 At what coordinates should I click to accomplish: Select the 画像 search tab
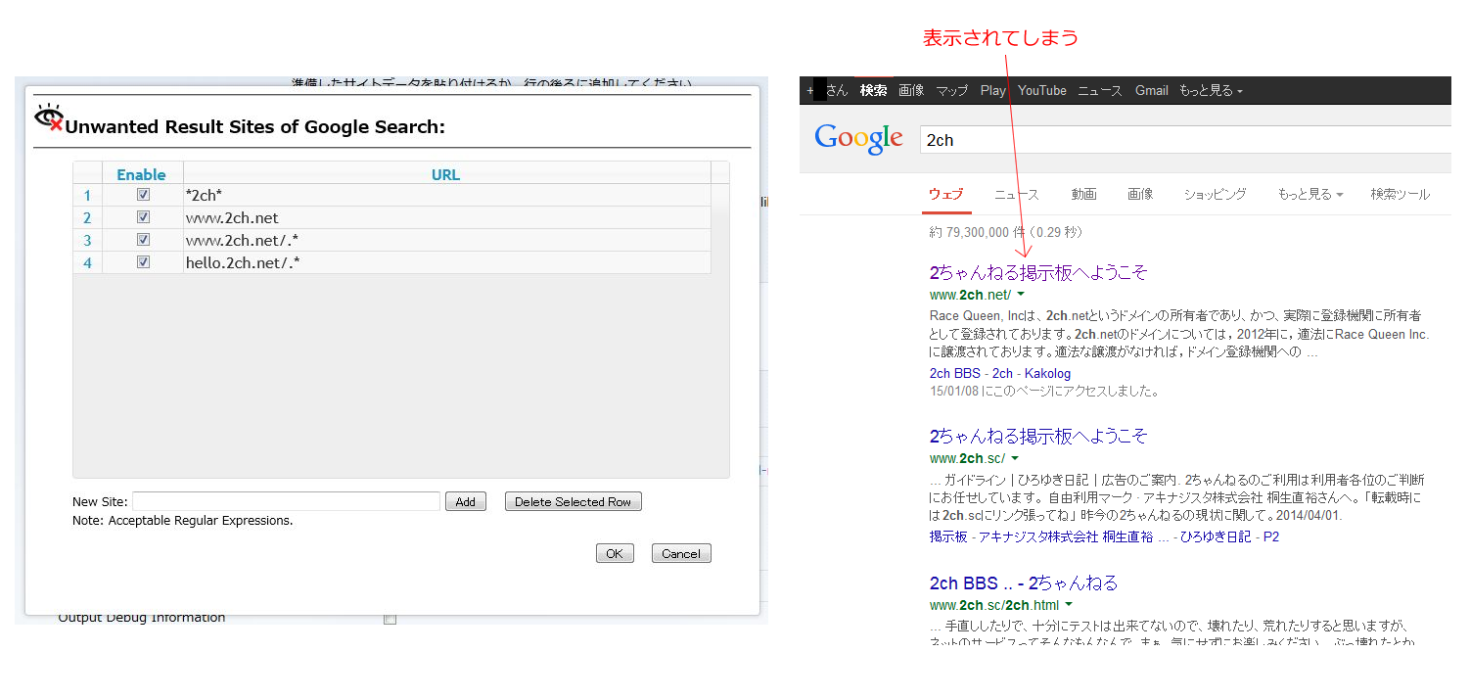click(1140, 195)
